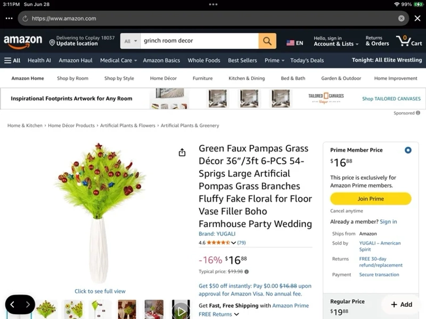The width and height of the screenshot is (426, 319).
Task: Reload page with the refresh icon
Action: pyautogui.click(x=25, y=19)
